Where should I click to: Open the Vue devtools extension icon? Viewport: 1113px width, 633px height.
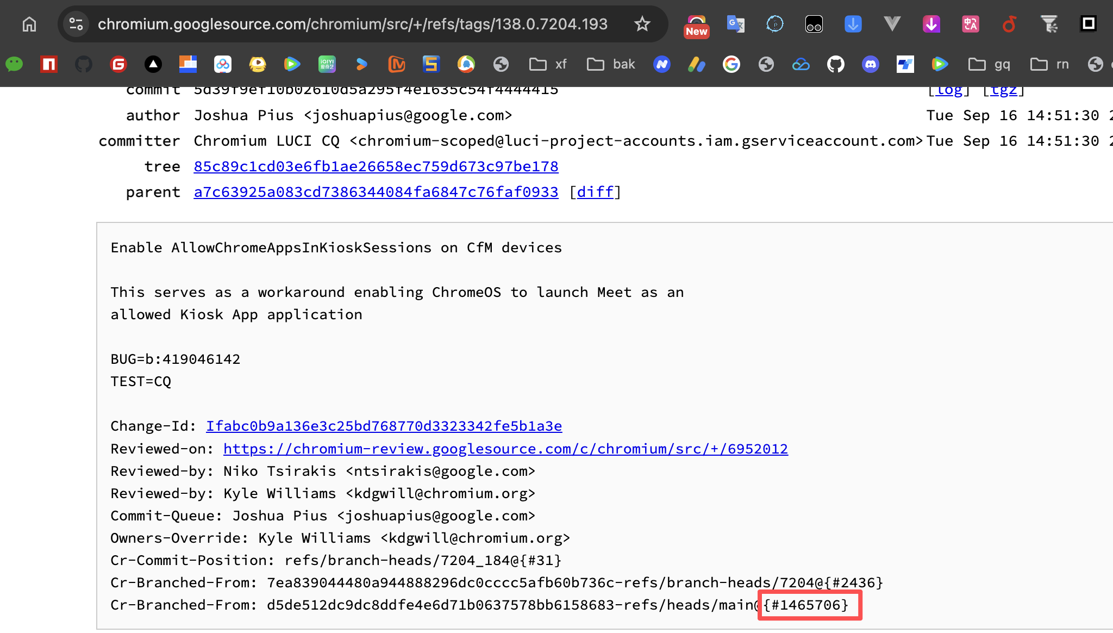click(892, 24)
